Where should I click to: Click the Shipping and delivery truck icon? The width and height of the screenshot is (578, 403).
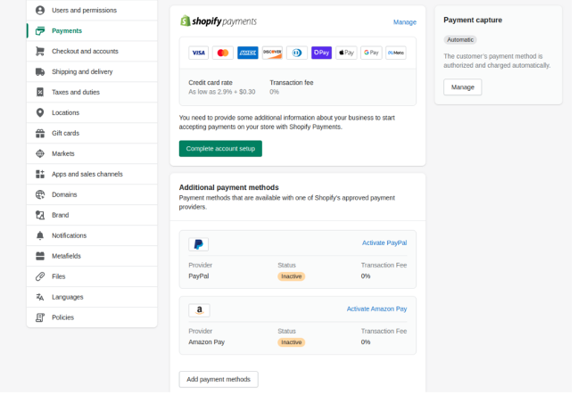40,72
